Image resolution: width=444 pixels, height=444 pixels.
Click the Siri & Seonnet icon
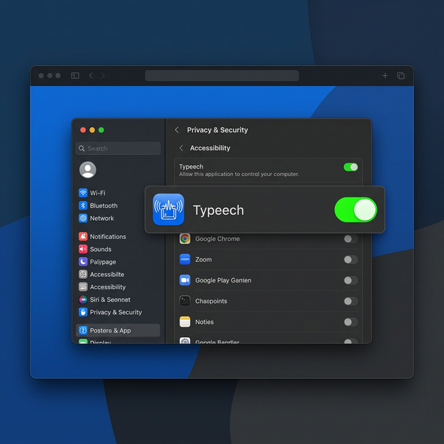83,300
